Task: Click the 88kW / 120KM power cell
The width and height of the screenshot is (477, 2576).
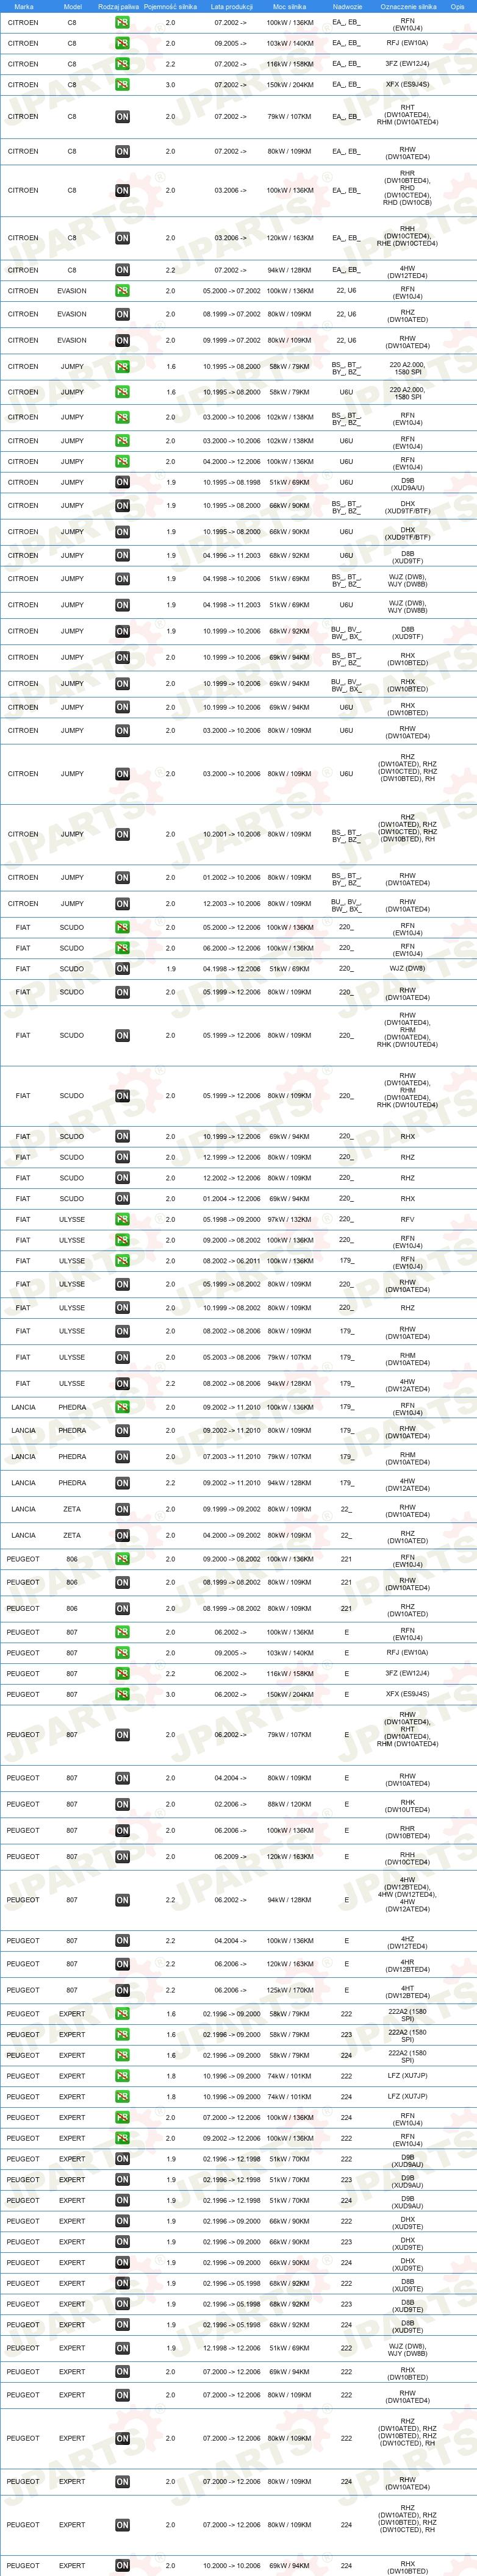Action: [290, 1805]
